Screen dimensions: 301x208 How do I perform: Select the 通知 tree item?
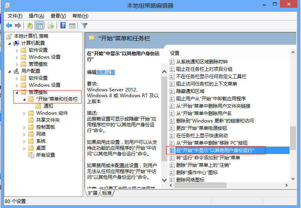click(48, 106)
